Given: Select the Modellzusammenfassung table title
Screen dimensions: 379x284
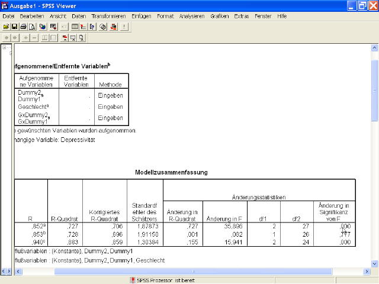Looking at the screenshot, I should [x=171, y=173].
